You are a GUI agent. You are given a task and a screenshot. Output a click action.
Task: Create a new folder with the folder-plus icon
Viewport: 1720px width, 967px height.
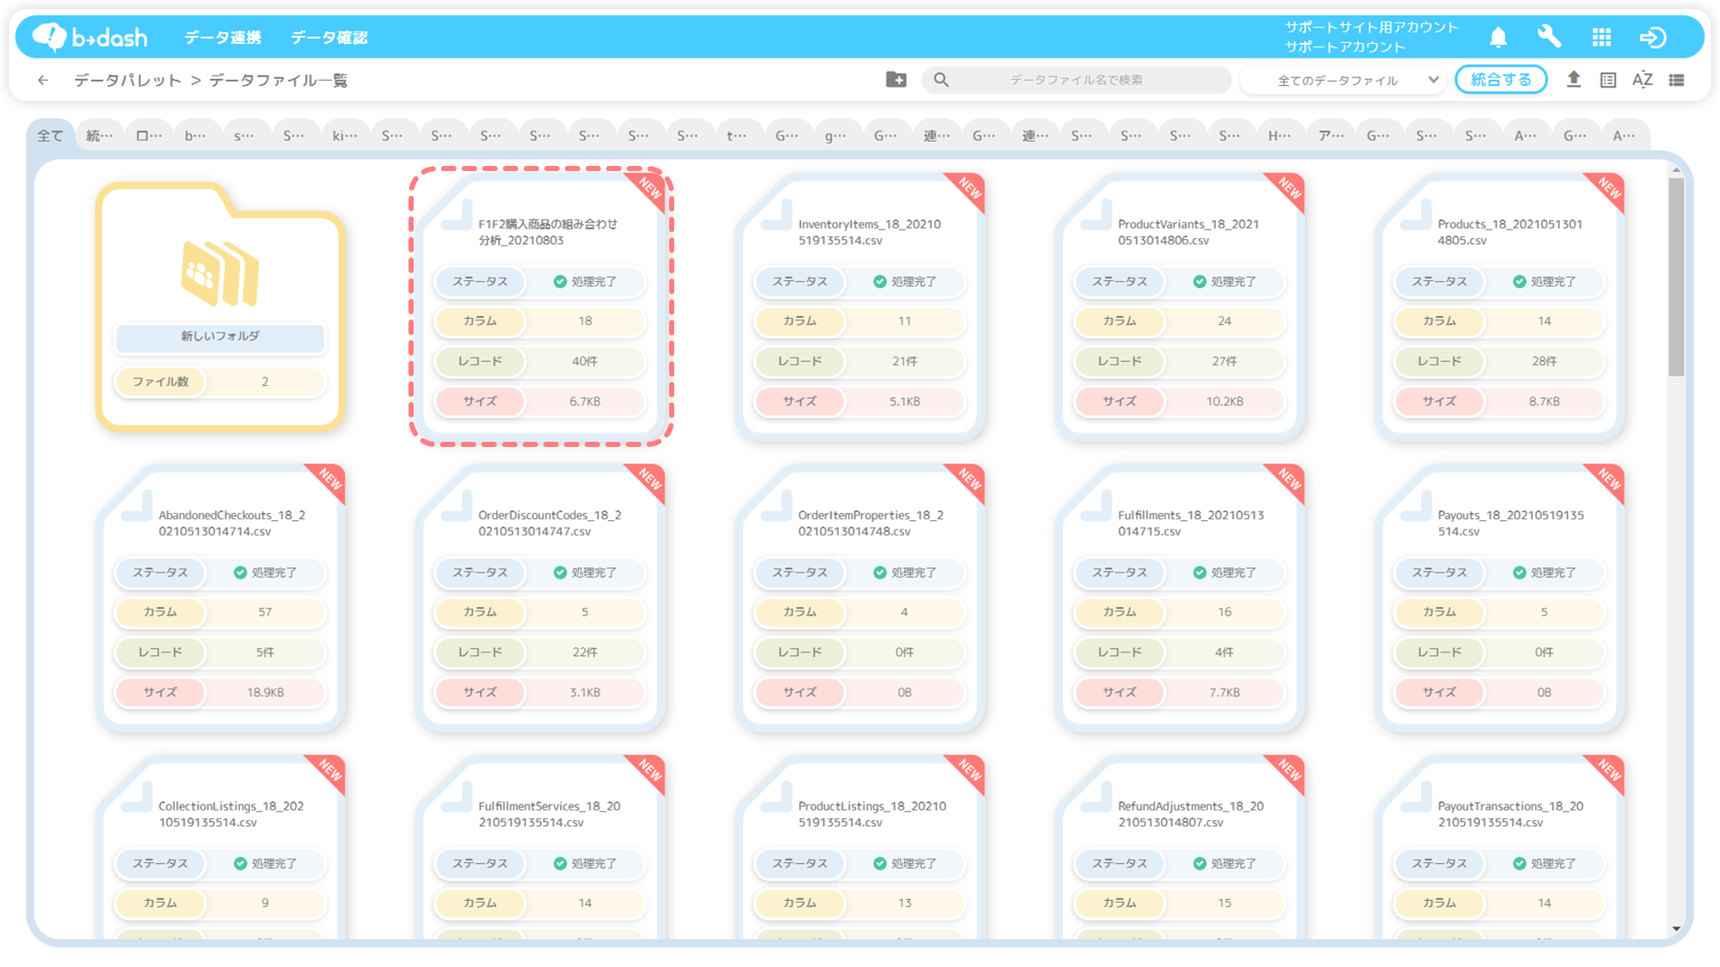click(896, 80)
